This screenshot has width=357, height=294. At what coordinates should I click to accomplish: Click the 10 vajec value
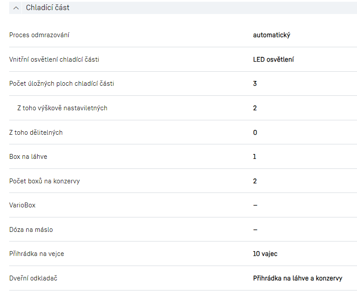click(265, 254)
